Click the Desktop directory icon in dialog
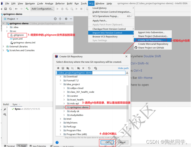191x147 pixels. point(63,68)
